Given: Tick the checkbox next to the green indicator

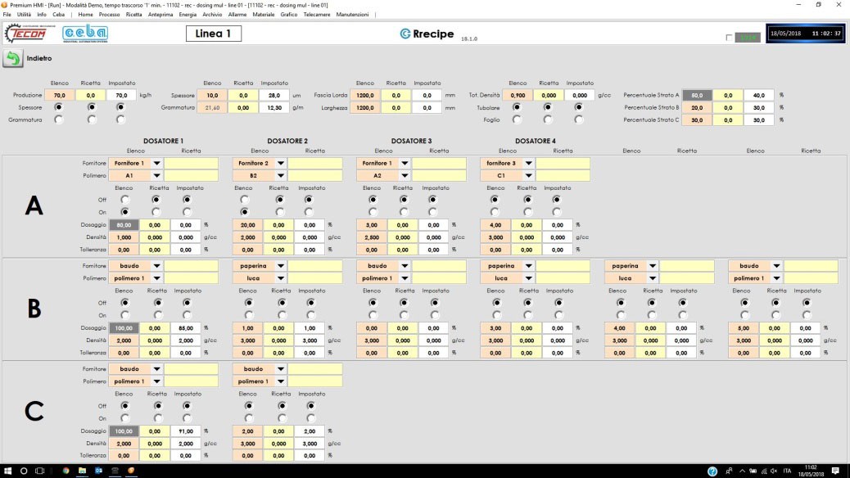Looking at the screenshot, I should pyautogui.click(x=729, y=38).
